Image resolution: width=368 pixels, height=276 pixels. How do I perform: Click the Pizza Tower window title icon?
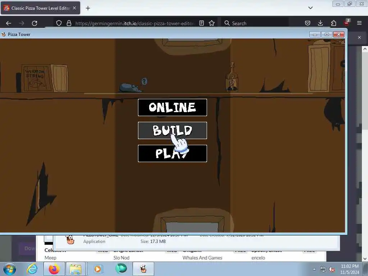click(4, 34)
